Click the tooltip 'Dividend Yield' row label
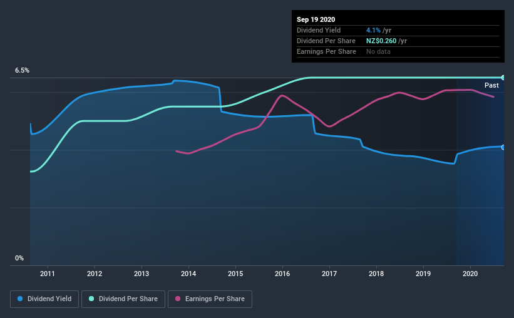514x318 pixels. point(319,30)
